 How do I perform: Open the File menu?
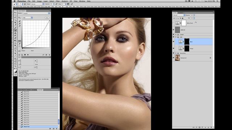tap(29, 1)
